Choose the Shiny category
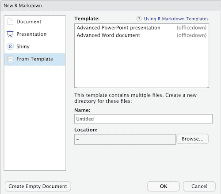The height and width of the screenshot is (194, 221). click(x=34, y=46)
